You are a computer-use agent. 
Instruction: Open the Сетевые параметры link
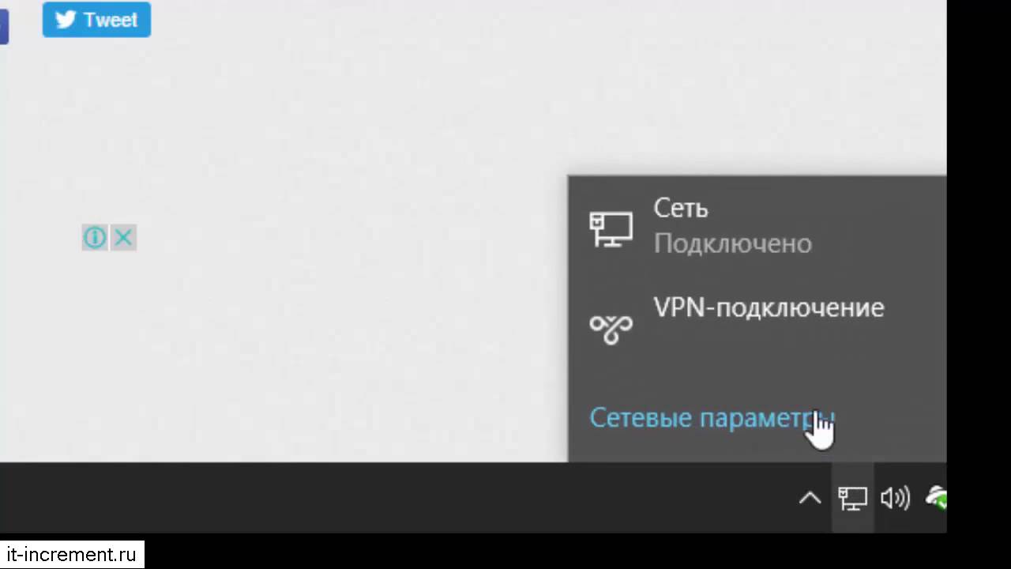pos(712,418)
